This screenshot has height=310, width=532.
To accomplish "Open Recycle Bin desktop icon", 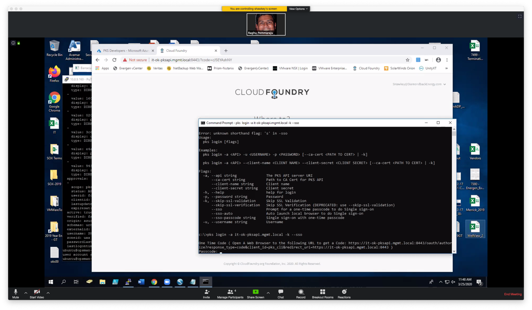I will click(x=54, y=48).
